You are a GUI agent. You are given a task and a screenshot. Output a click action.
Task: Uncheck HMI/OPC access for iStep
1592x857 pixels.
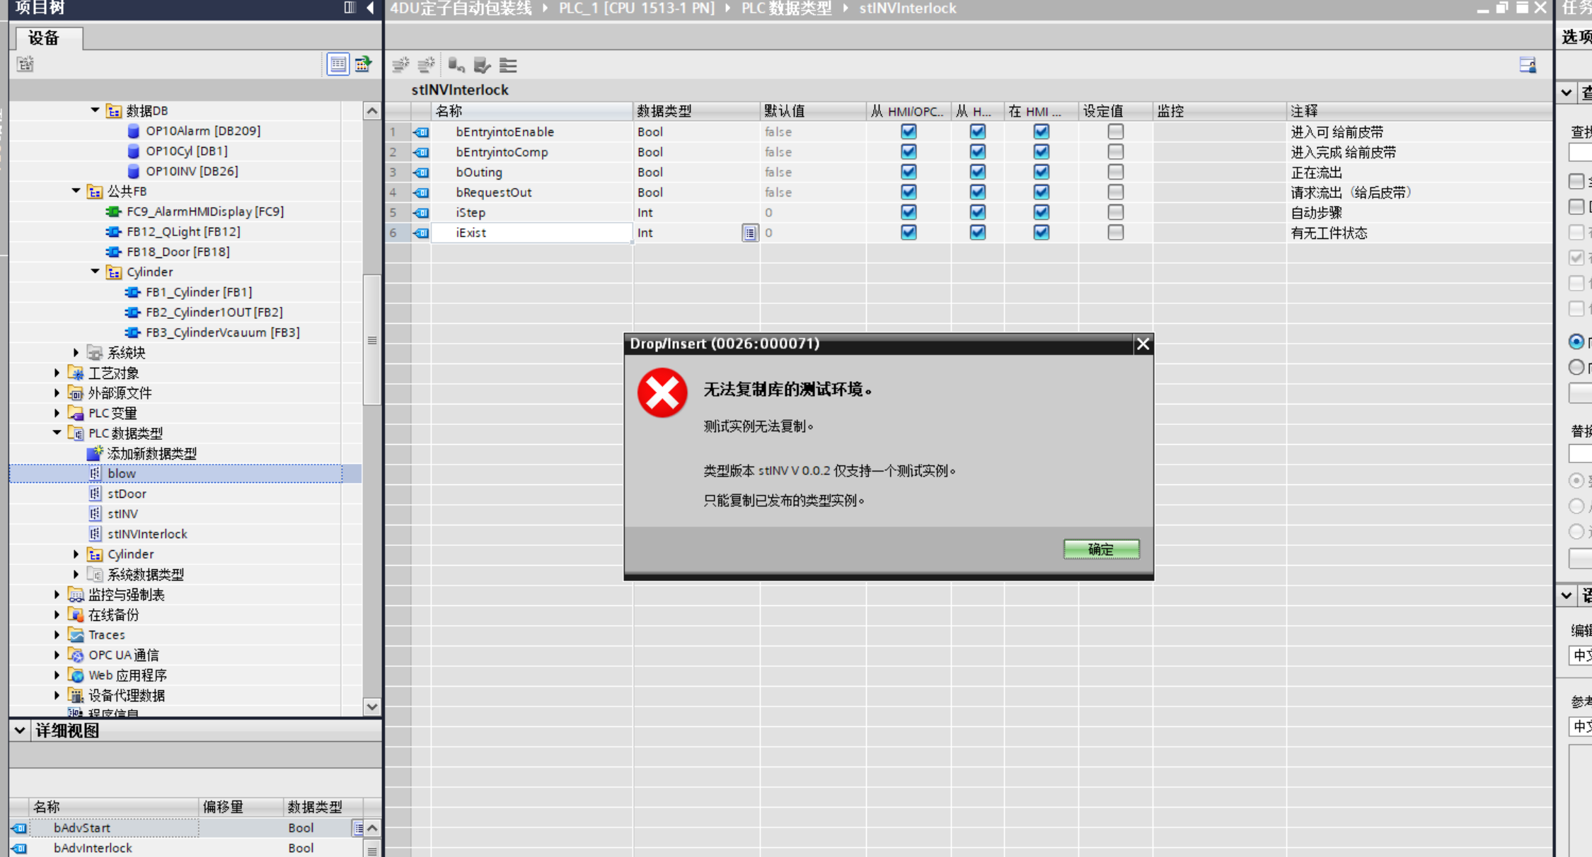pos(909,212)
